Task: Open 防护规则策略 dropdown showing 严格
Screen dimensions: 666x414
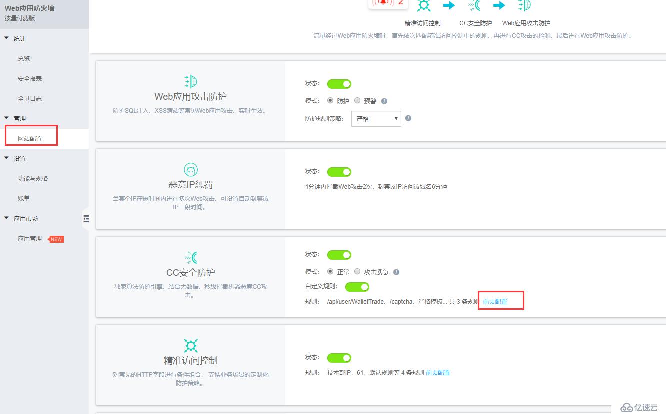Action: pyautogui.click(x=376, y=119)
